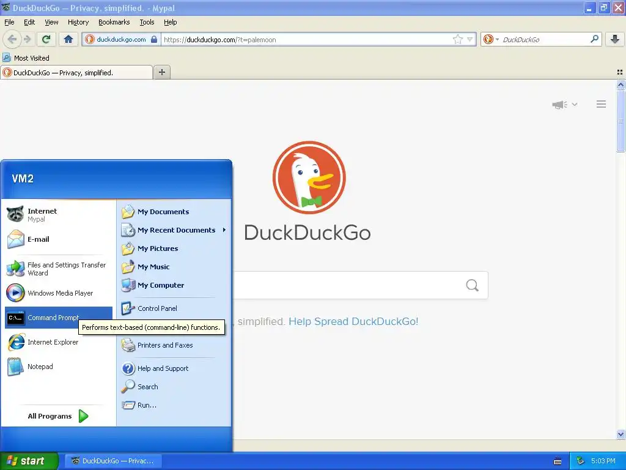Screen dimensions: 626x470
Task: Expand All Programs list
Action: tap(59, 416)
